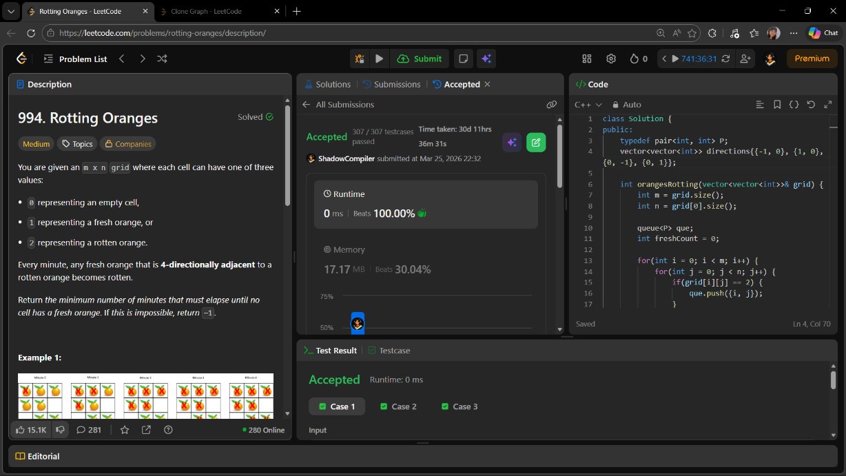Screen dimensions: 846x476
Task: Open the layout grid icon
Action: click(x=587, y=59)
